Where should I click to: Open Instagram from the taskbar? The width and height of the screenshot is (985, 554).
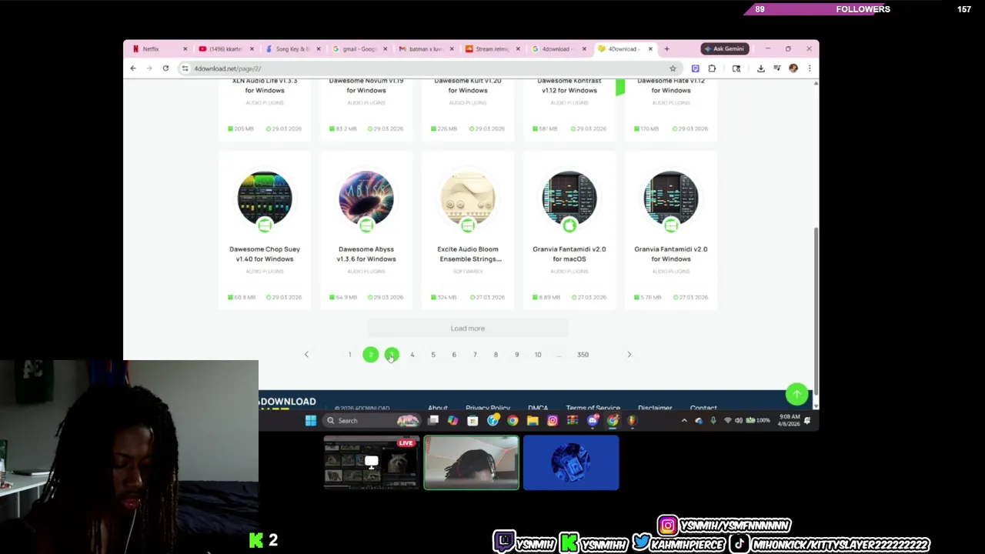coord(553,421)
